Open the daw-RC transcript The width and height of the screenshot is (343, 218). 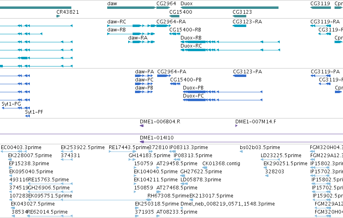point(131,26)
